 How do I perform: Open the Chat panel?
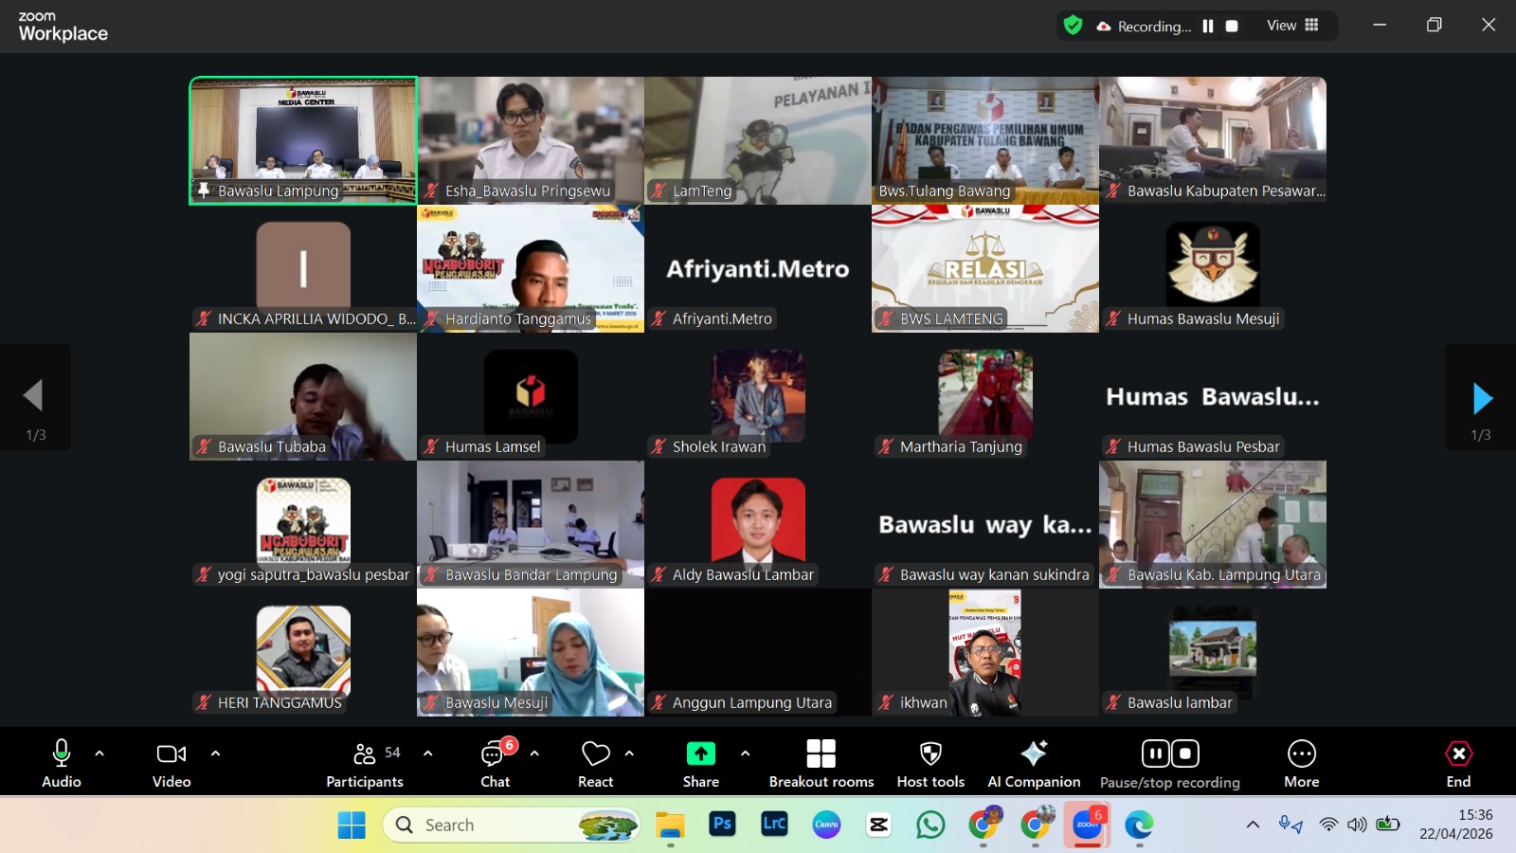tap(496, 763)
